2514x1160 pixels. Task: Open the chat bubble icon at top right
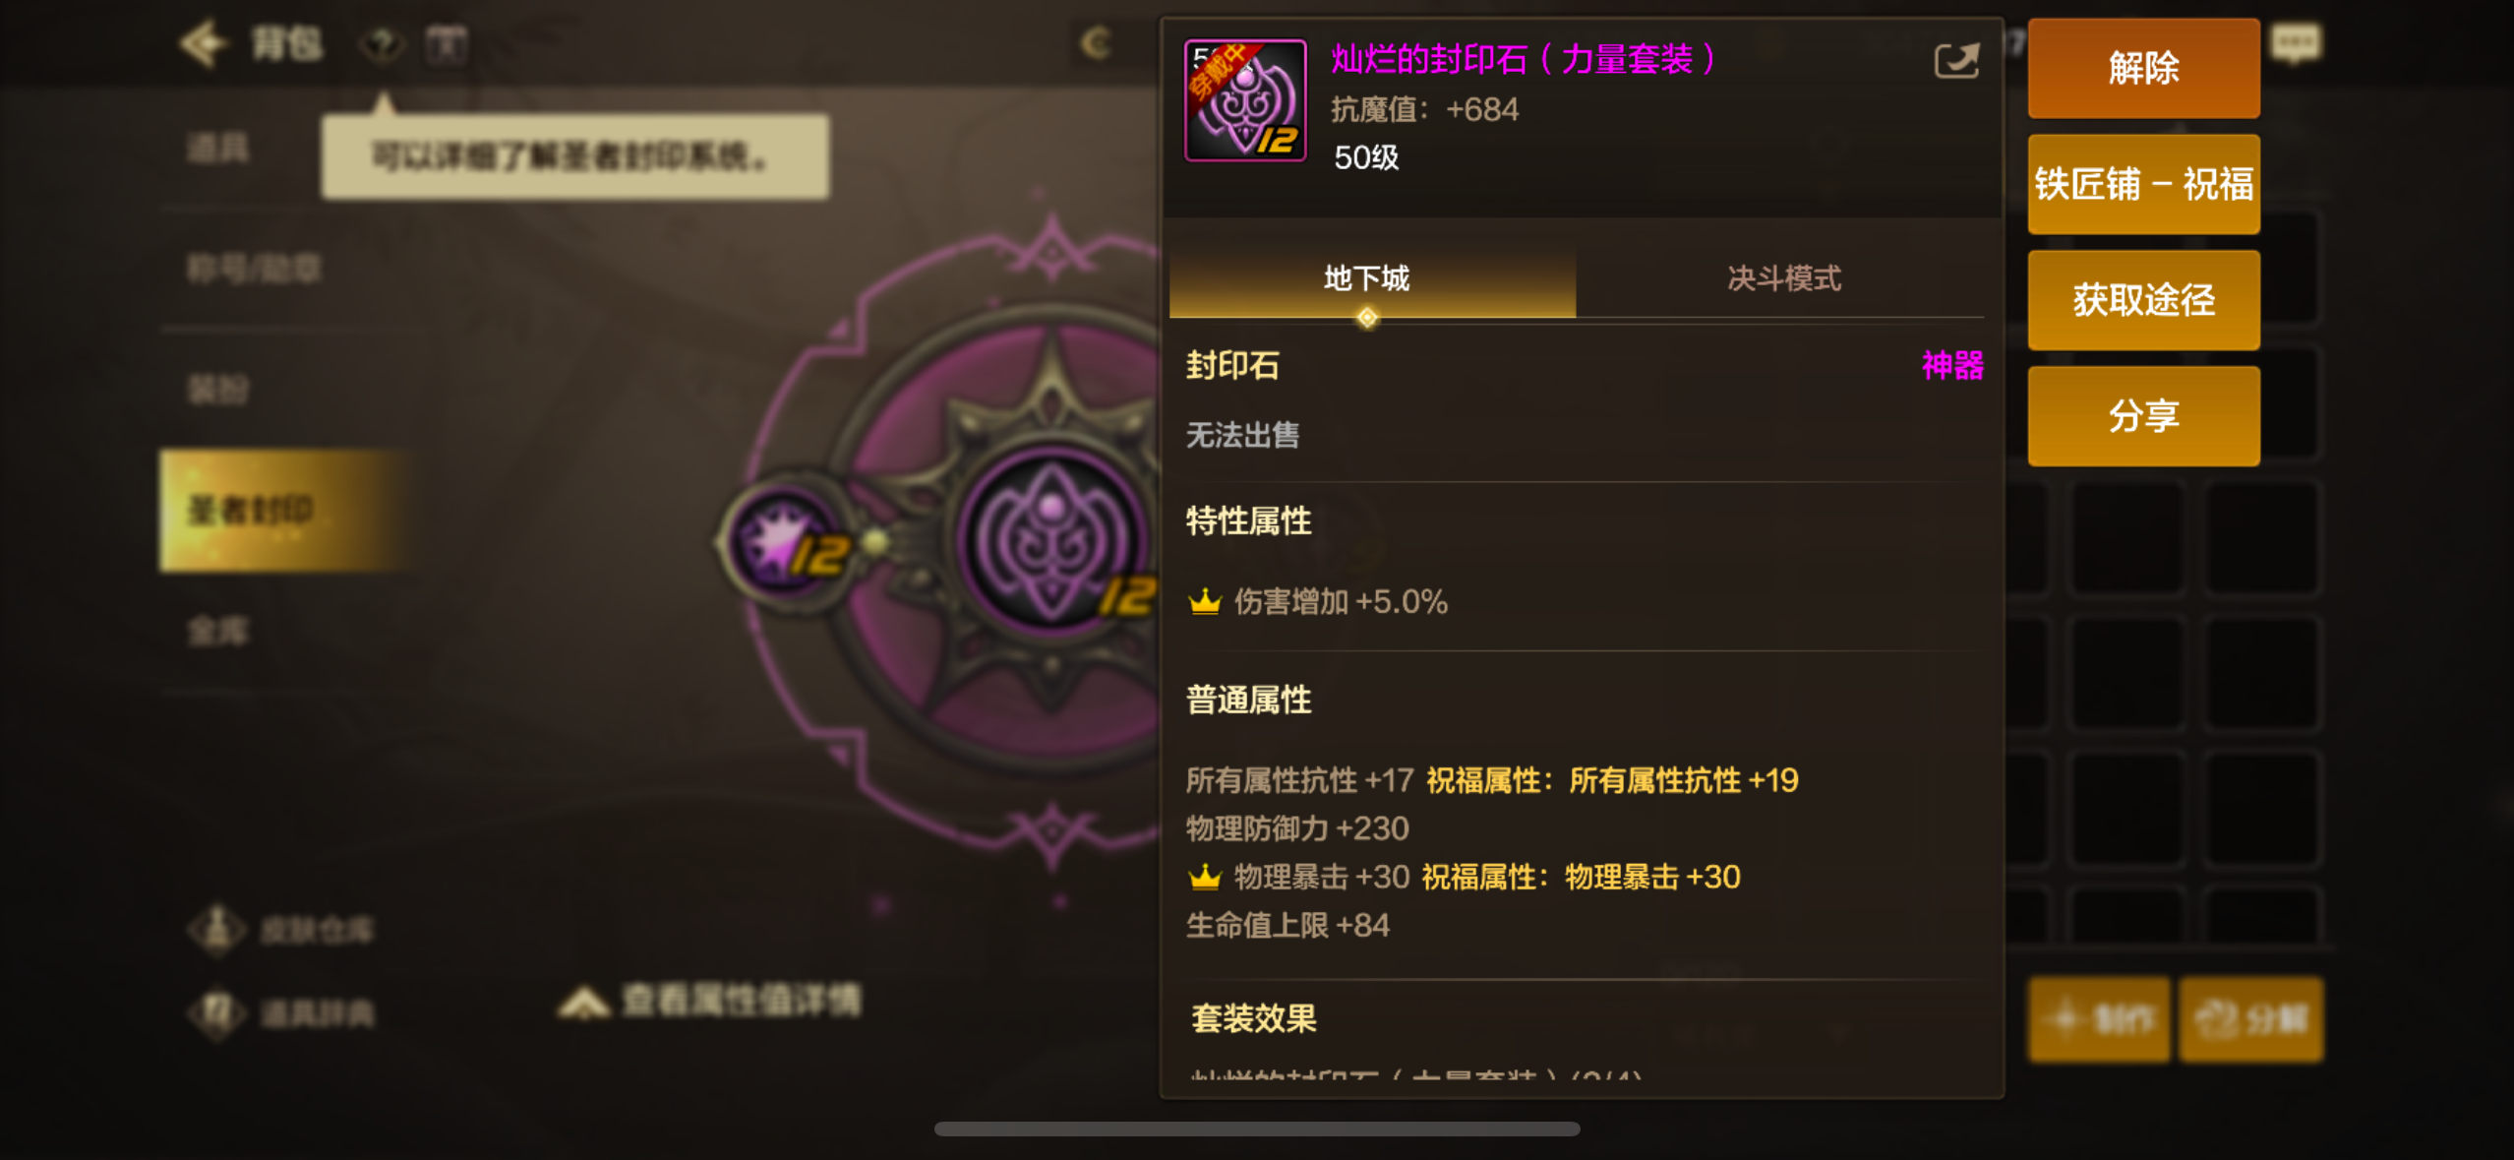tap(2296, 43)
